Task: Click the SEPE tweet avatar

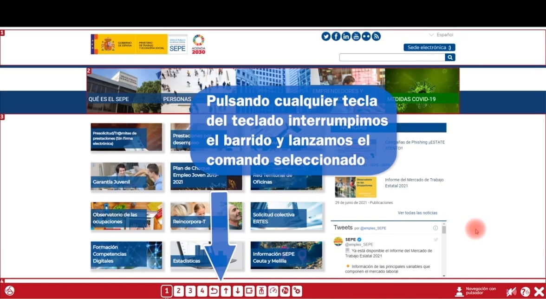Action: (338, 241)
